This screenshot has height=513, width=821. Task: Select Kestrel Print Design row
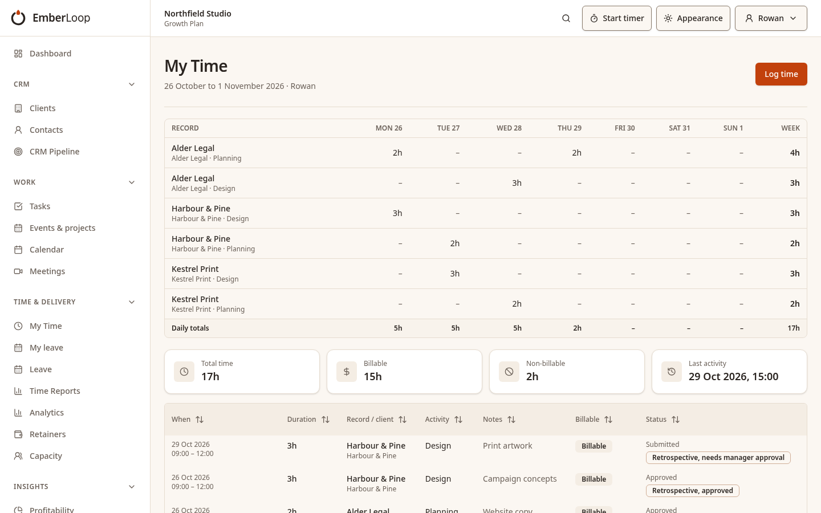pyautogui.click(x=486, y=274)
